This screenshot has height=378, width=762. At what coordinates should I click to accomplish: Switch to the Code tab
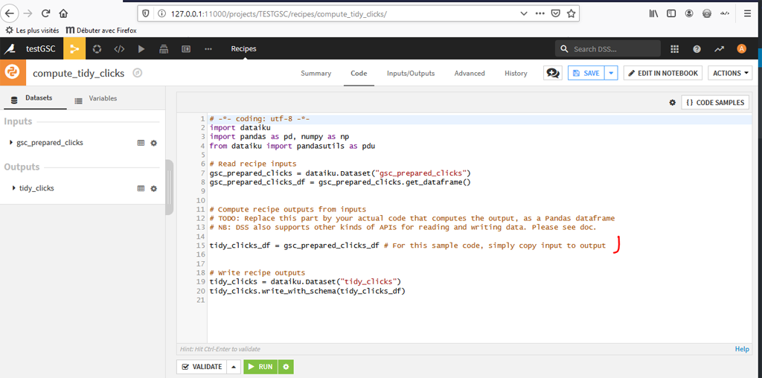click(359, 74)
